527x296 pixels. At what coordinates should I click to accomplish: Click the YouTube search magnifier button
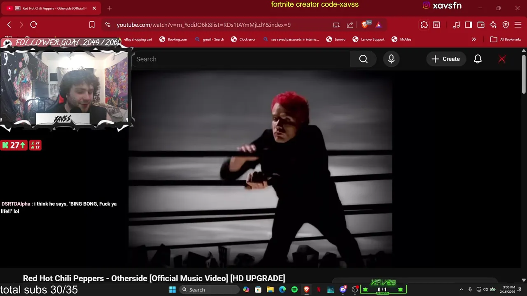coord(363,59)
